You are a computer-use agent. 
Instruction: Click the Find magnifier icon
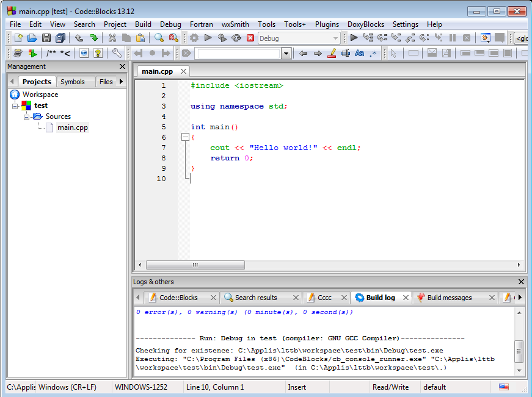point(159,38)
